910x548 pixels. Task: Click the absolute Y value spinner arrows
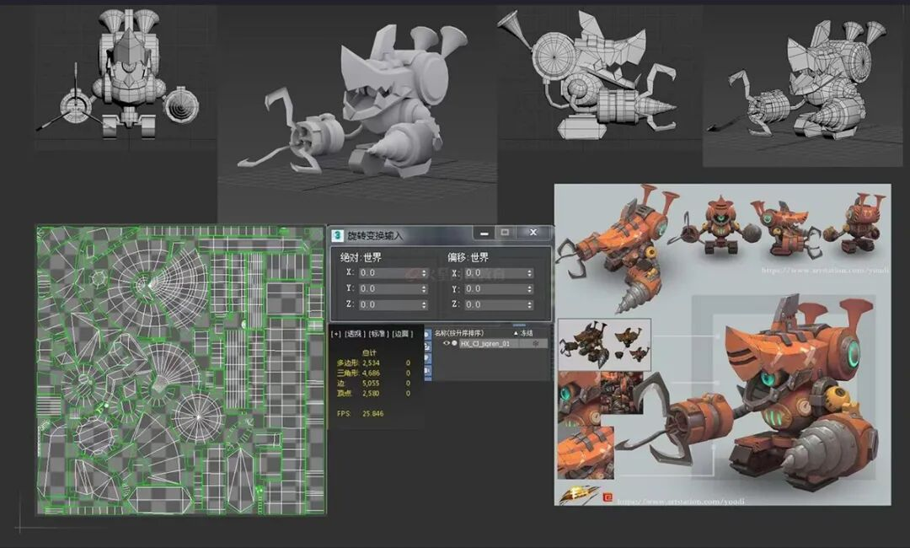tap(424, 289)
